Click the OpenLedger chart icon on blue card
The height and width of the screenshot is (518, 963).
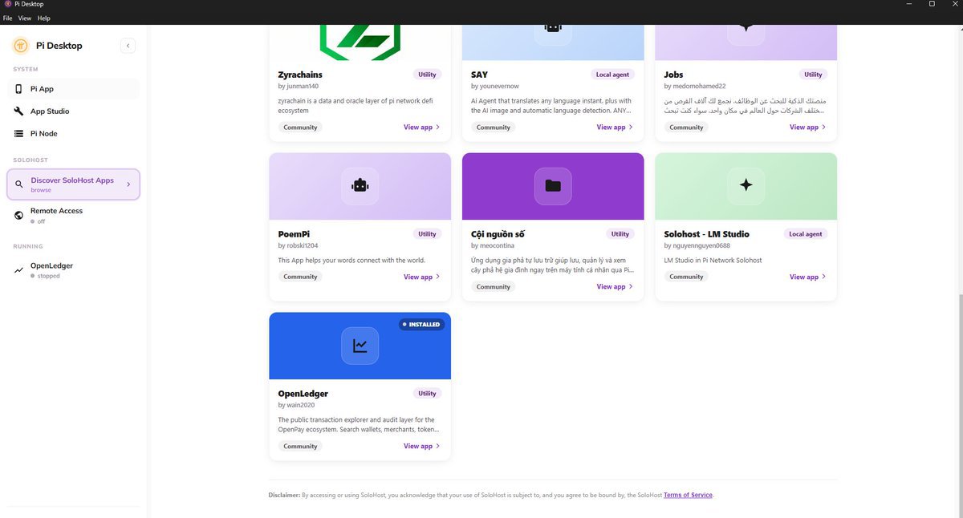click(x=360, y=346)
